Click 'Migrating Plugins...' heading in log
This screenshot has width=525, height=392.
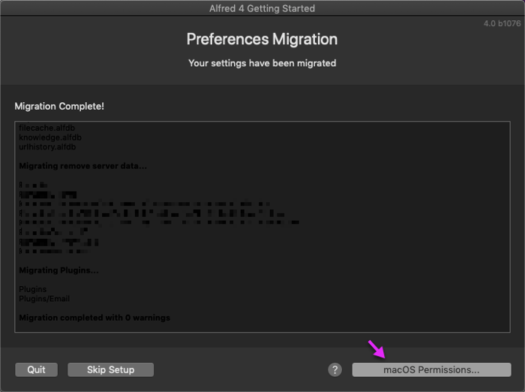58,270
